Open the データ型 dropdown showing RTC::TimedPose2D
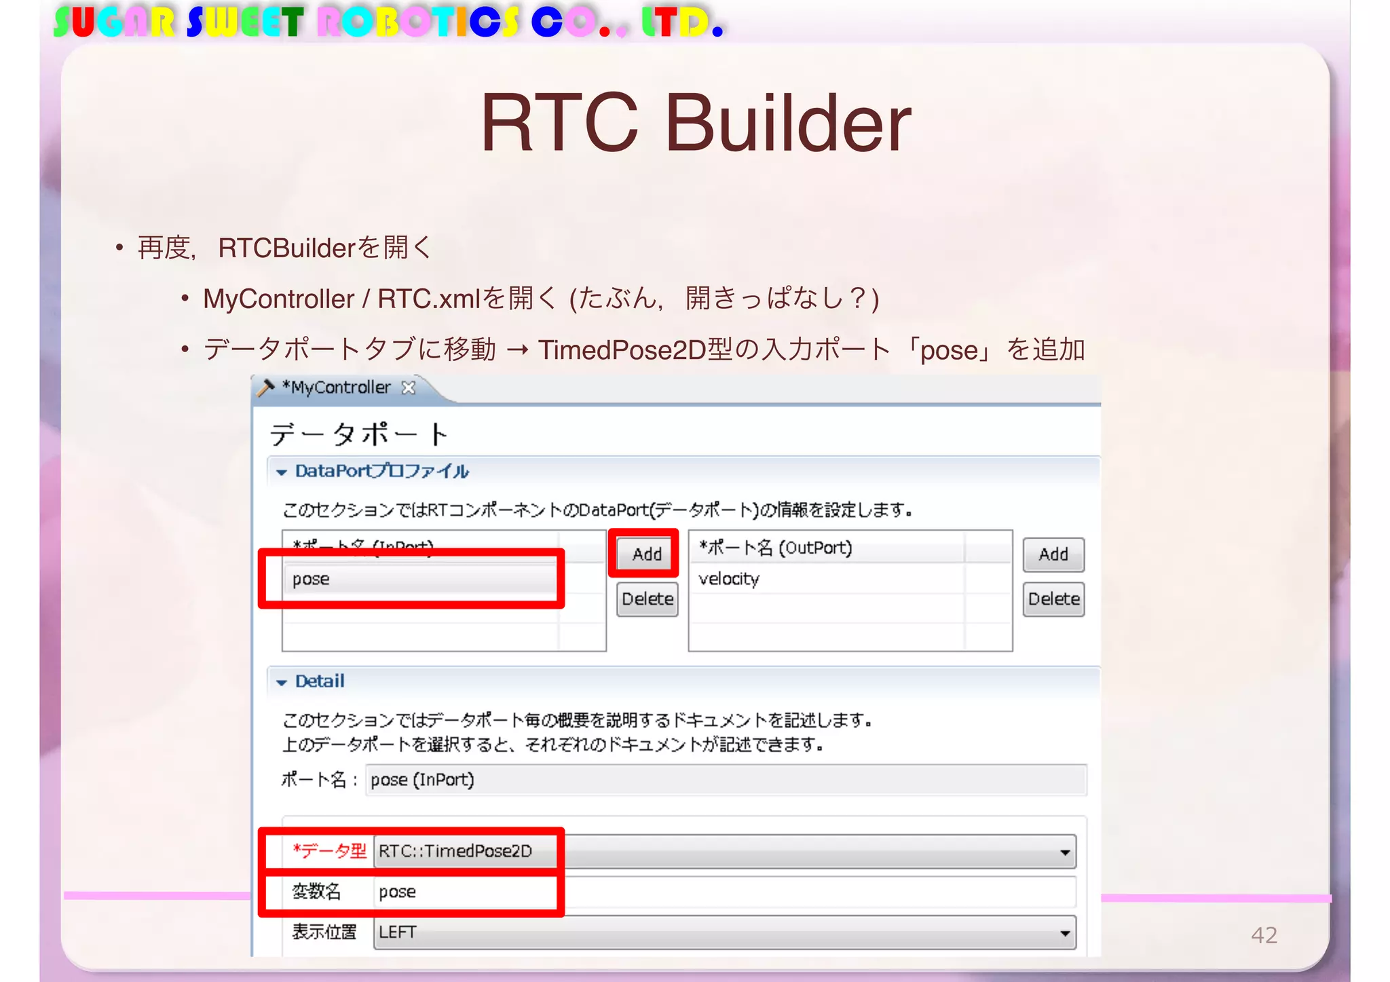1390x982 pixels. pyautogui.click(x=724, y=851)
